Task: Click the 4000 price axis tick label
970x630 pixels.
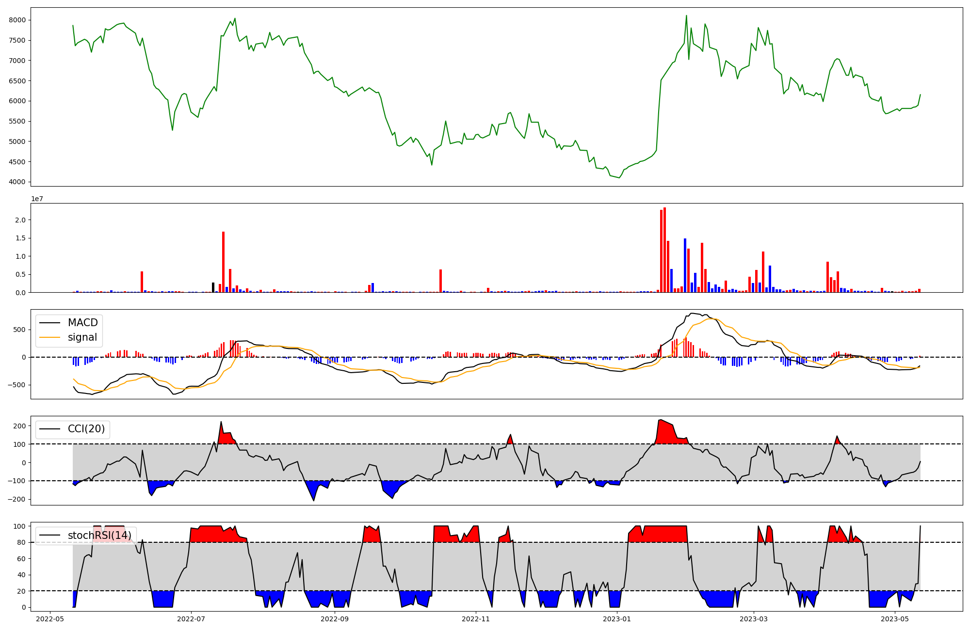Action: [x=17, y=182]
